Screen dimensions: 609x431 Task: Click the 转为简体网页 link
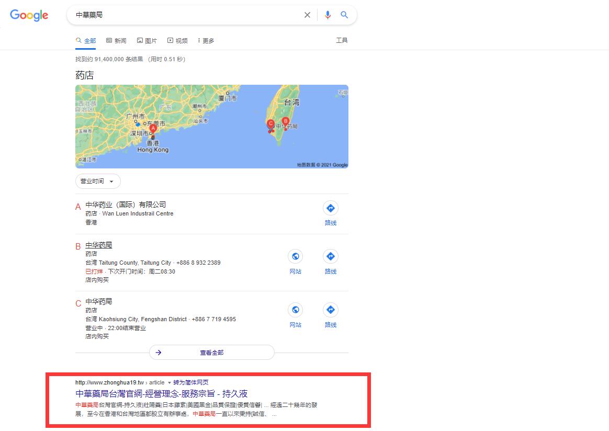click(190, 382)
